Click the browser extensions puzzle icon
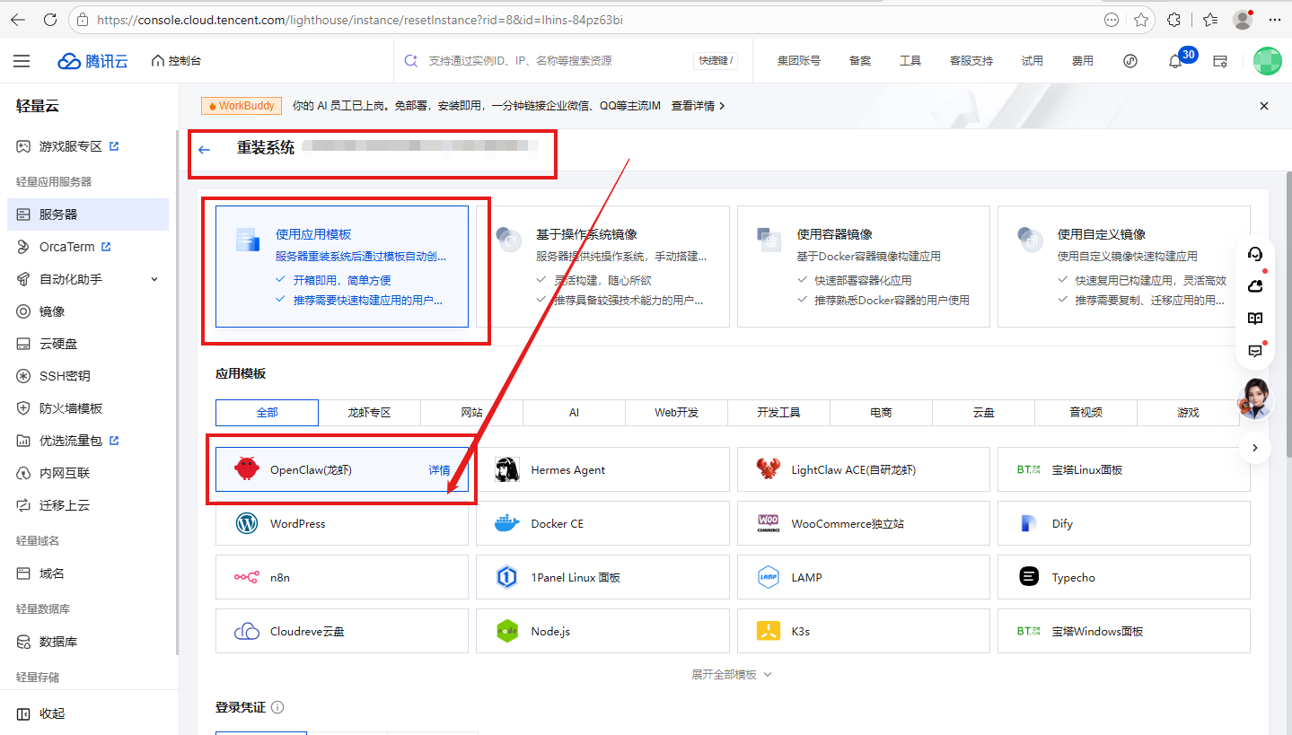1292x735 pixels. click(x=1173, y=20)
